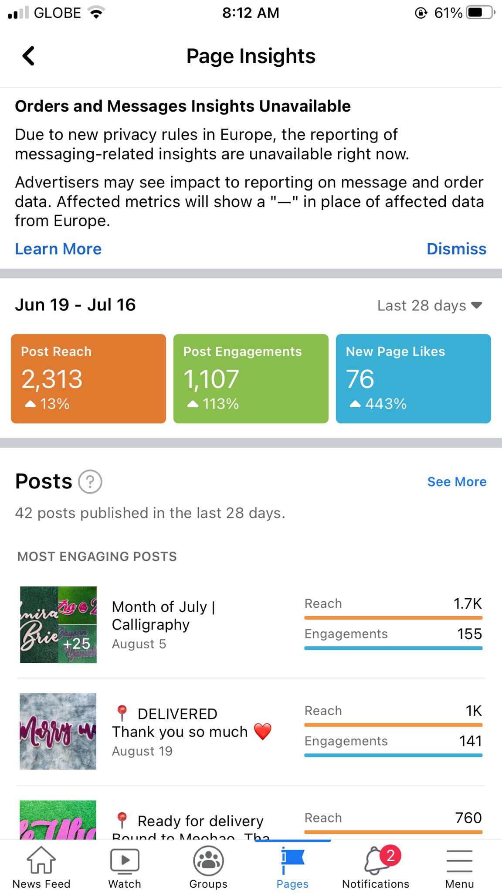Click the Learn More link
Screen dimensions: 502x893
pyautogui.click(x=58, y=249)
